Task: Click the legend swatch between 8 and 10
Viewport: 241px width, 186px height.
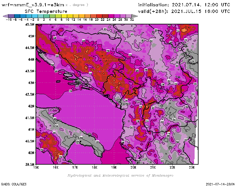Action: [x=64, y=16]
